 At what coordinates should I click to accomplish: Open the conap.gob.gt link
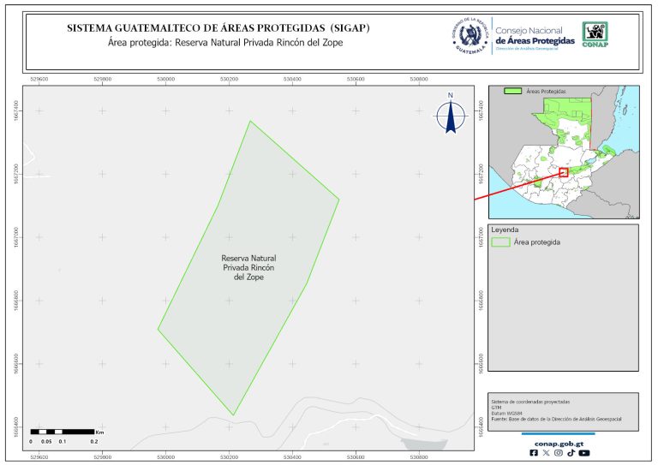[559, 444]
